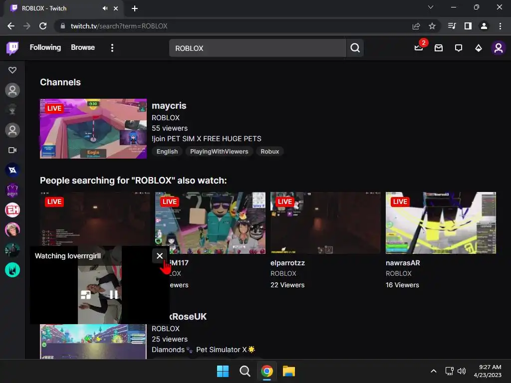The height and width of the screenshot is (383, 511).
Task: Open the three-dot More menu in Twitch navbar
Action: tap(112, 48)
